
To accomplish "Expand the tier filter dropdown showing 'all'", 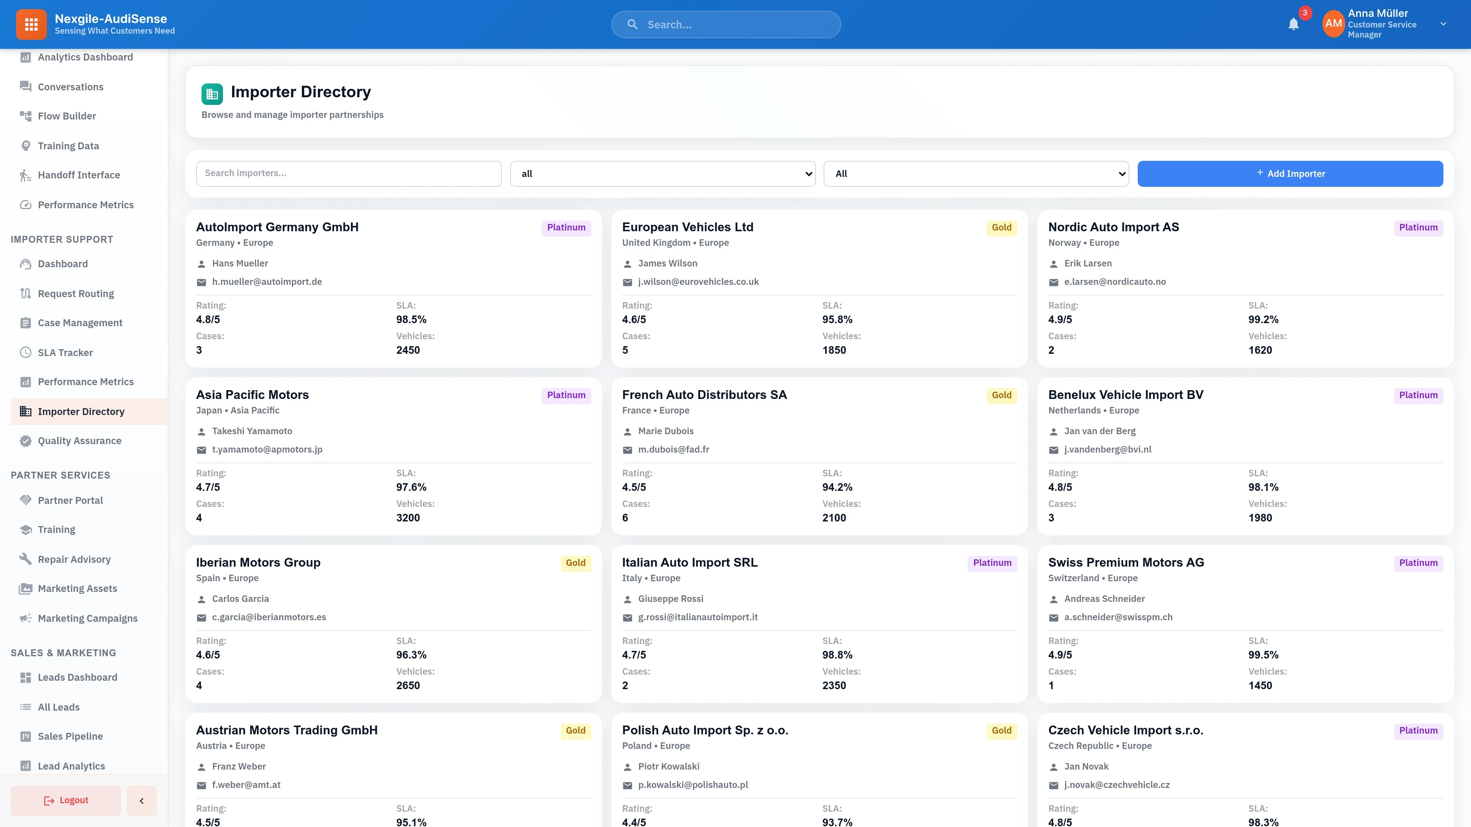I will pos(662,173).
